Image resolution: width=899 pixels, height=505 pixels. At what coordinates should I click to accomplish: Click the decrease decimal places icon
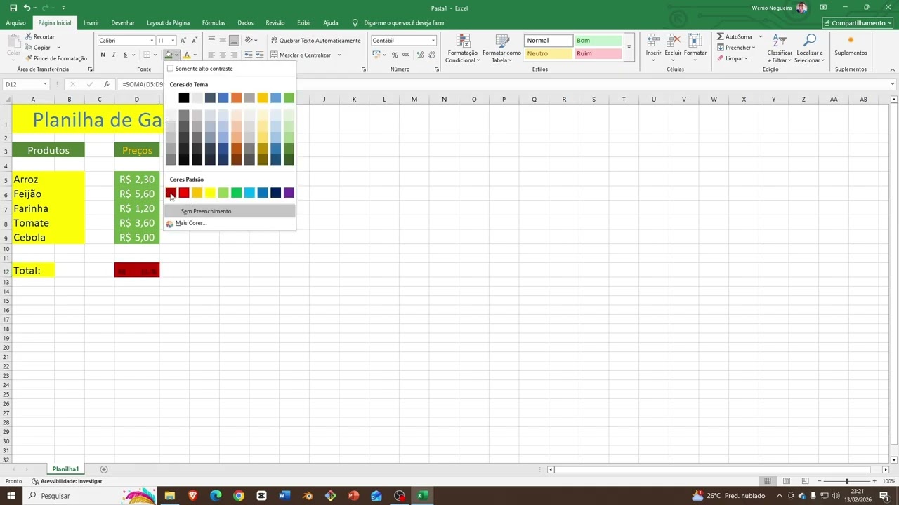click(x=430, y=55)
